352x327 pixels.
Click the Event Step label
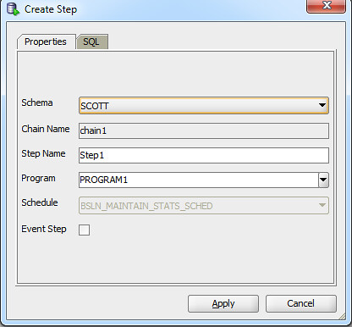point(44,229)
